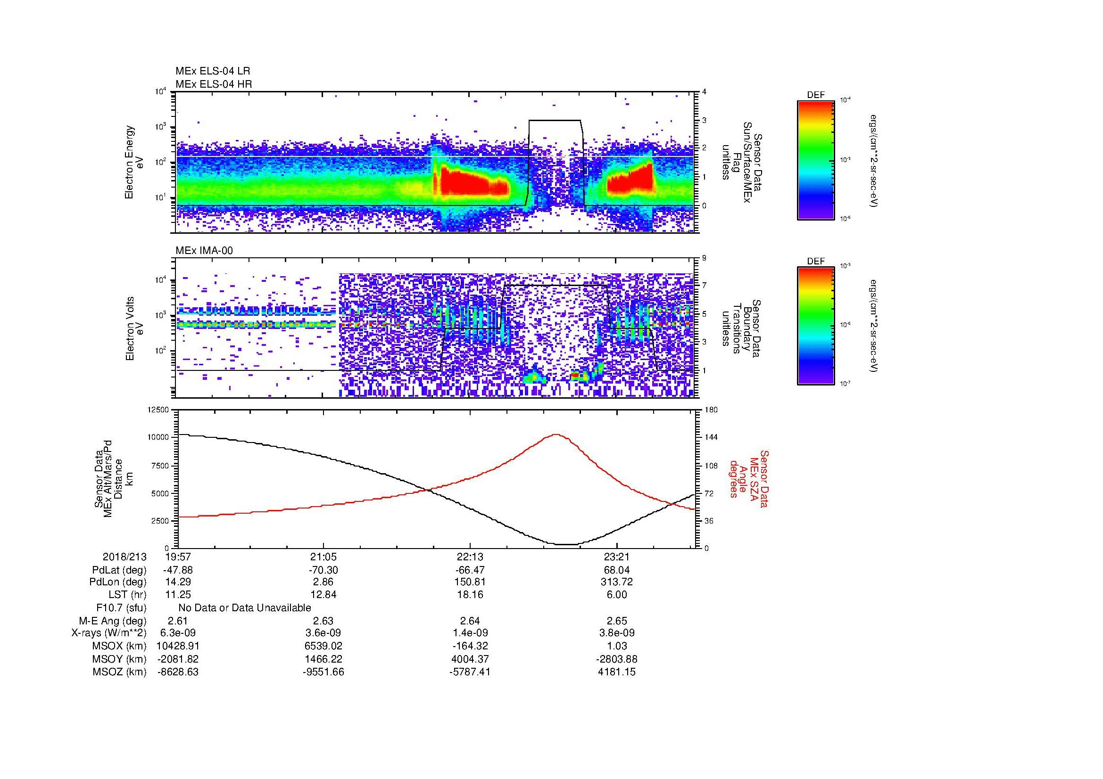1103x779 pixels.
Task: Click the LST value '18.16'
Action: pyautogui.click(x=470, y=595)
